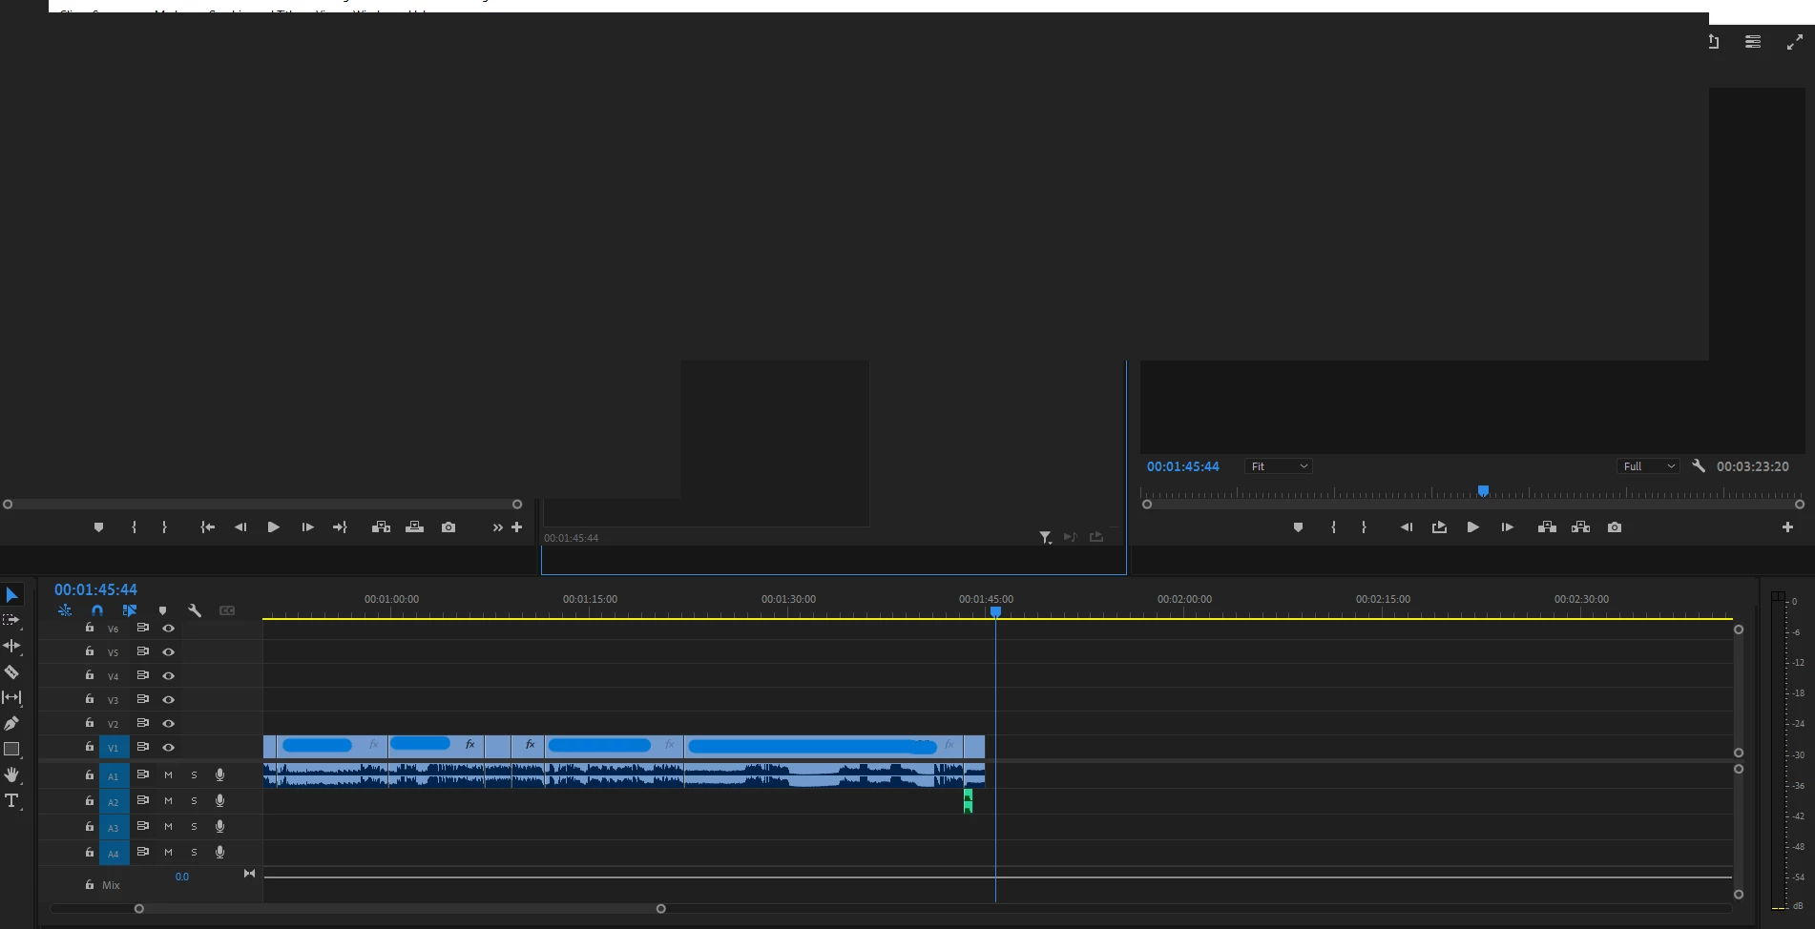Mute audio track A1
The height and width of the screenshot is (929, 1815).
click(168, 775)
